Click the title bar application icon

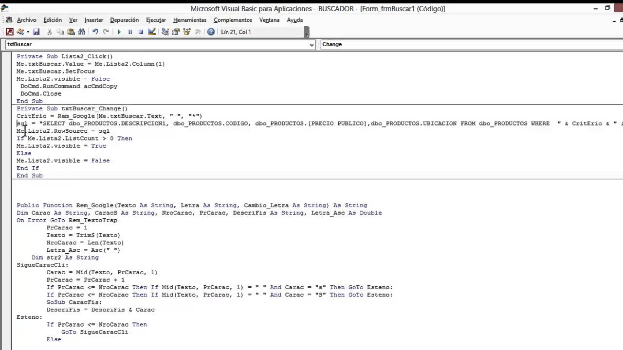coord(5,8)
